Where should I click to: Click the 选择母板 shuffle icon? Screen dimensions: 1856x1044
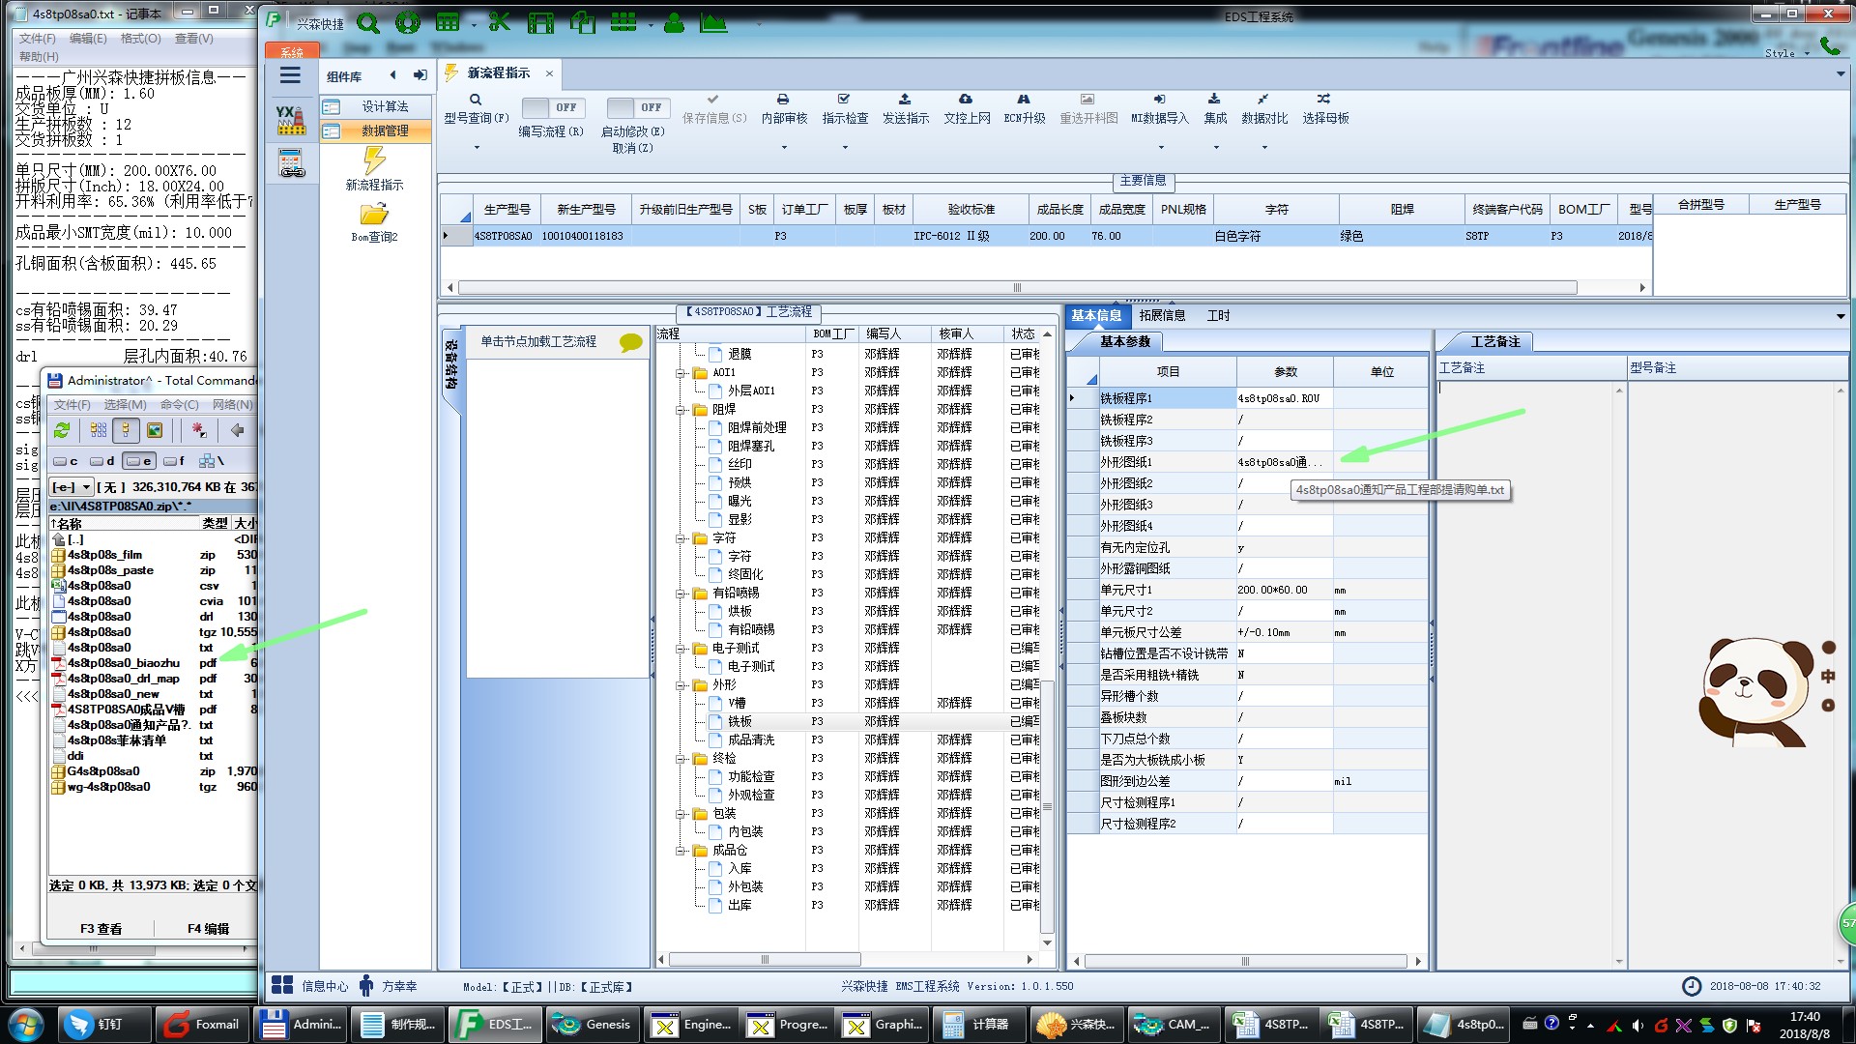coord(1323,100)
